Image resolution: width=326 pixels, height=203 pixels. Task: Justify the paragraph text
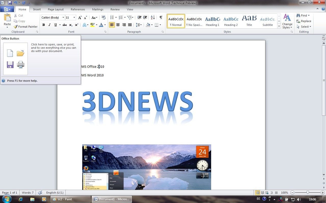130,25
